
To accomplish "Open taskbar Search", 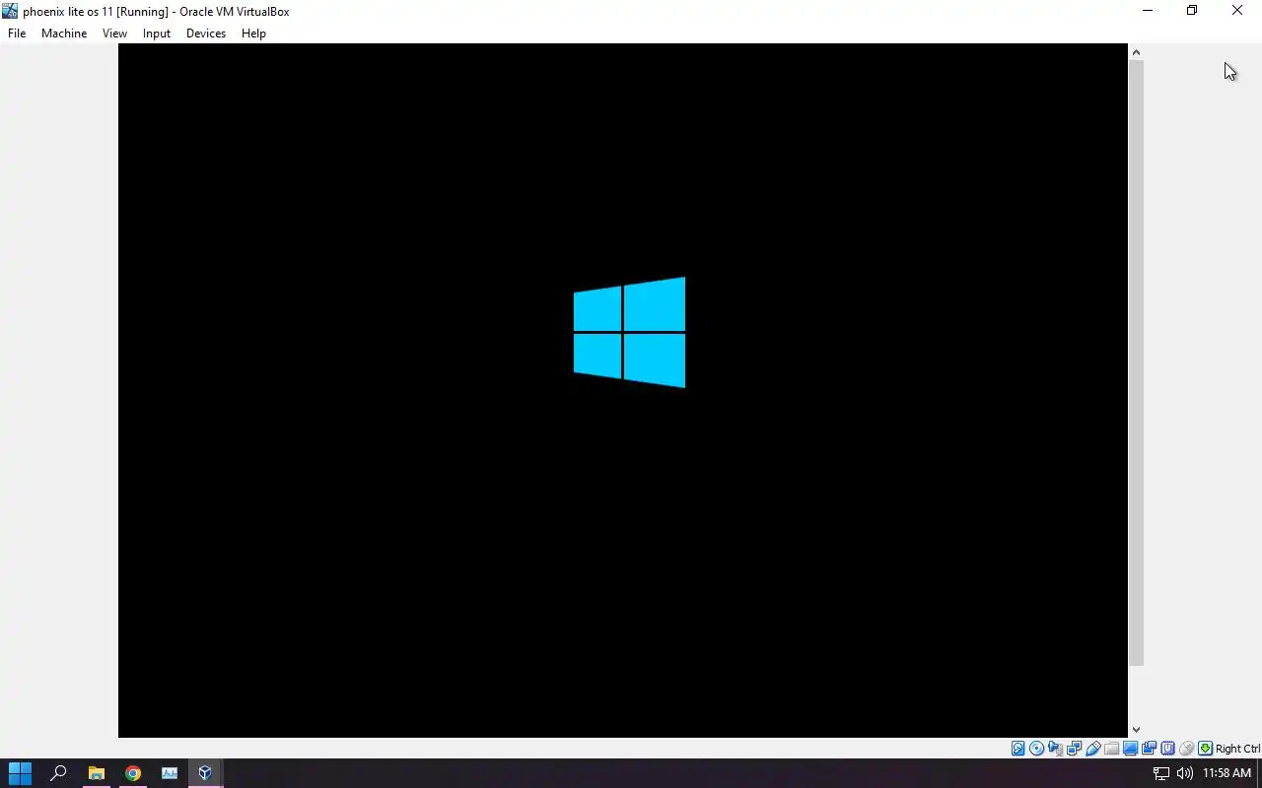I will click(58, 773).
